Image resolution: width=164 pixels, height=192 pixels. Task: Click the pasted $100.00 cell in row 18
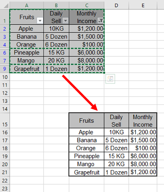pyautogui.click(x=143, y=148)
